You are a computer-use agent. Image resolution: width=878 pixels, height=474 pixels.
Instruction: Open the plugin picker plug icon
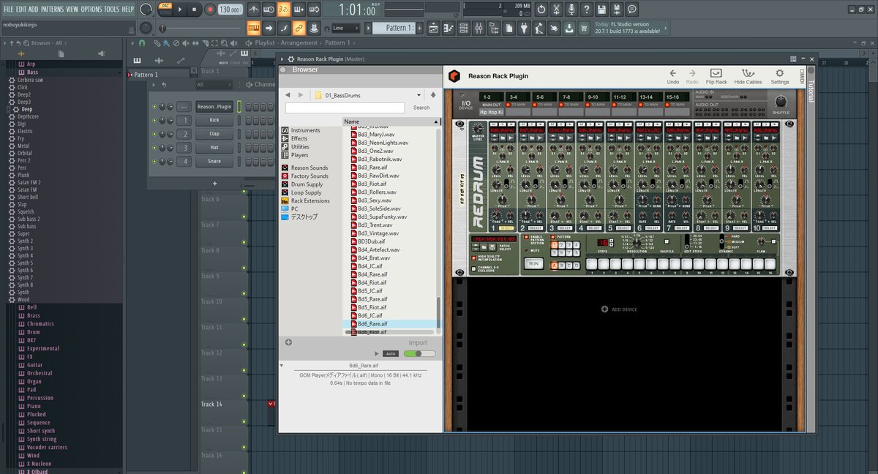(523, 28)
